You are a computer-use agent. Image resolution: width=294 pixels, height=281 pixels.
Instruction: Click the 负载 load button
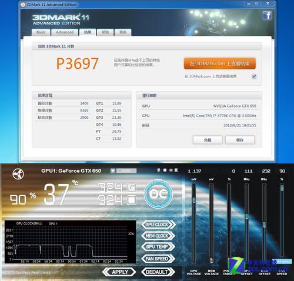click(208, 140)
